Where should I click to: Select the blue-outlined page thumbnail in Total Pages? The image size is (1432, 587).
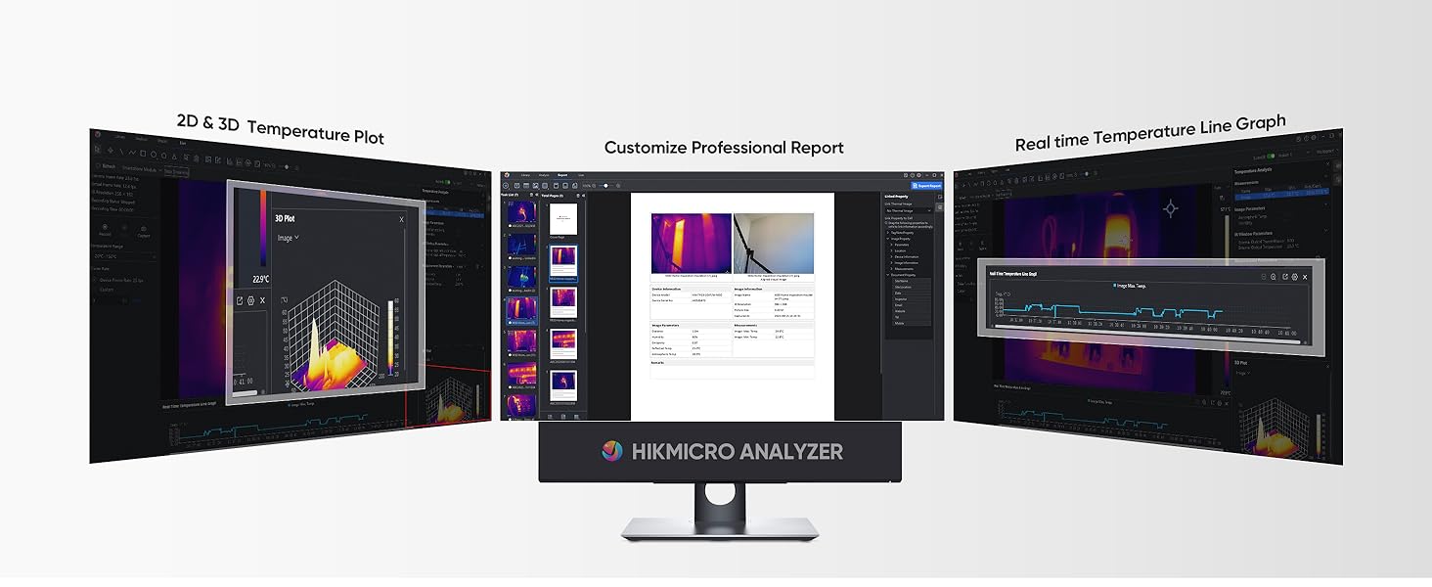(562, 262)
